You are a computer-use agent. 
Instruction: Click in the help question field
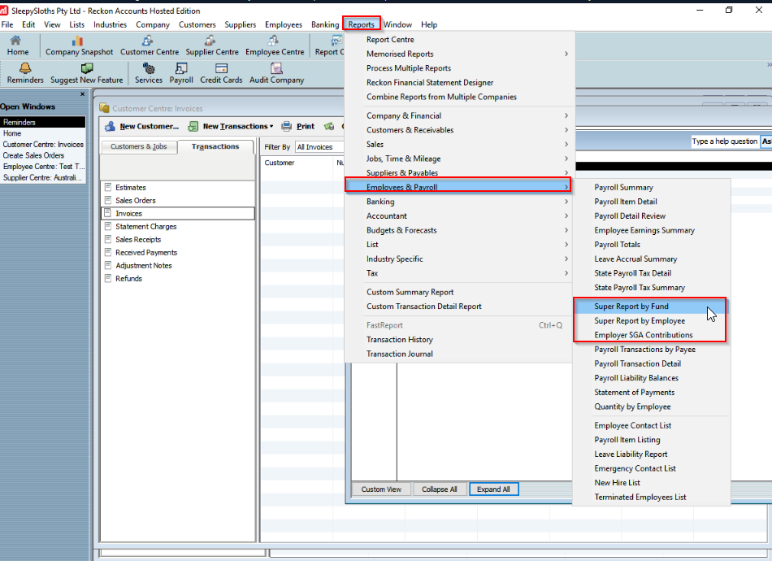point(724,141)
